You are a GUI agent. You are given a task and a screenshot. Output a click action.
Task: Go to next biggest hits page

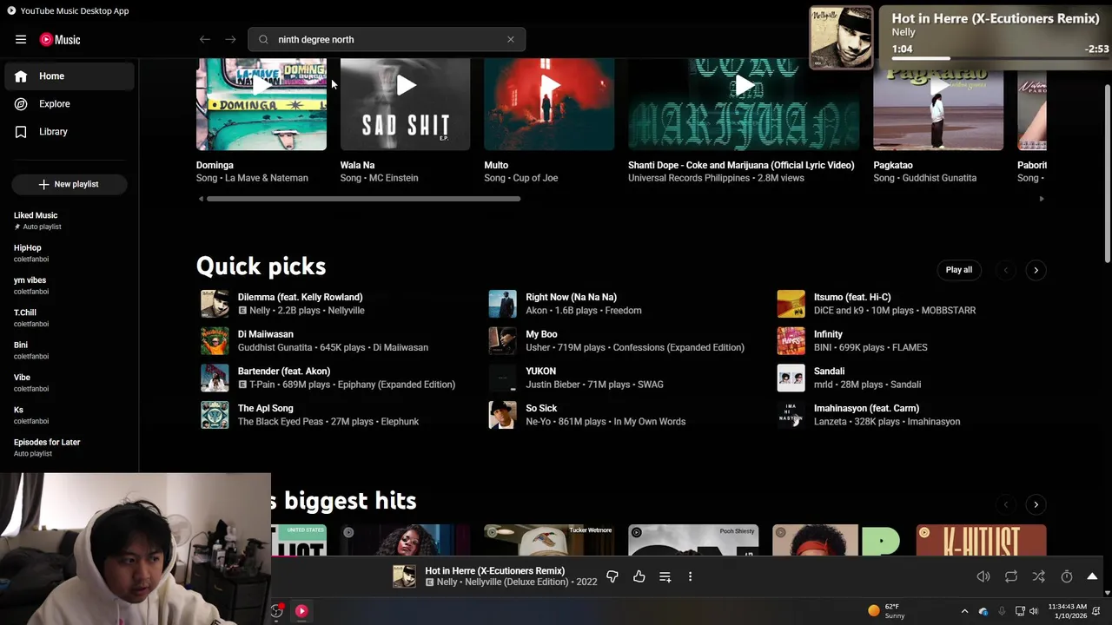point(1036,504)
